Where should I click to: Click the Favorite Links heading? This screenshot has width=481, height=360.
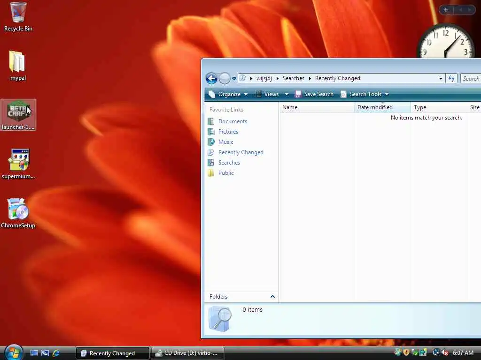pyautogui.click(x=226, y=110)
